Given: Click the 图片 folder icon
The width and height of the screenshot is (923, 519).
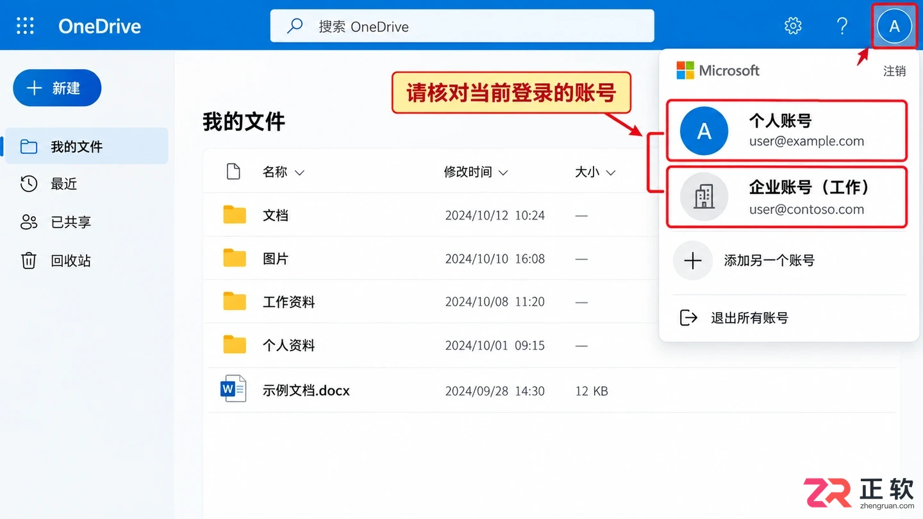Looking at the screenshot, I should point(235,258).
